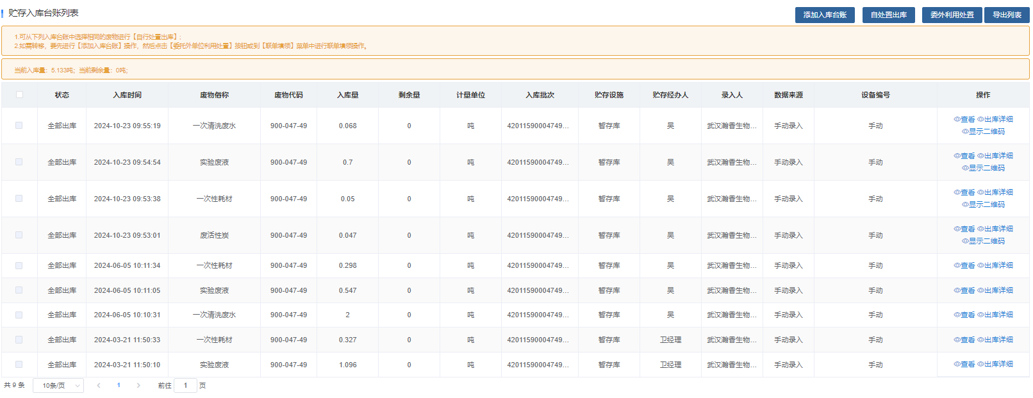Open 出库详细 for the 11:50:10 row
This screenshot has width=1033, height=398.
(x=995, y=364)
